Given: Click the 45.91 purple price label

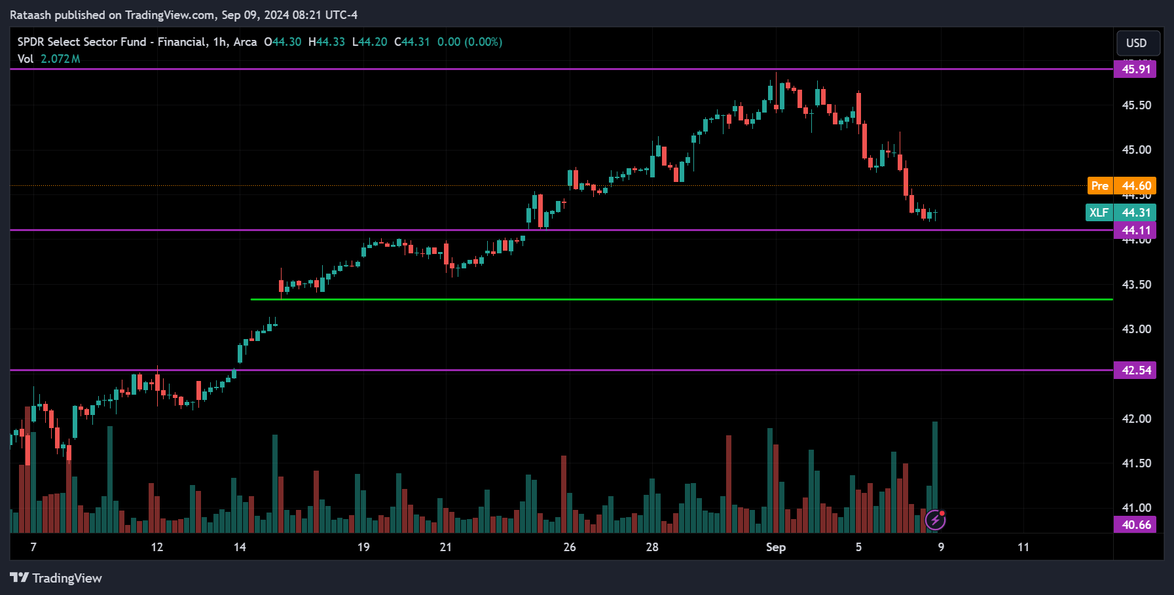Looking at the screenshot, I should coord(1135,69).
